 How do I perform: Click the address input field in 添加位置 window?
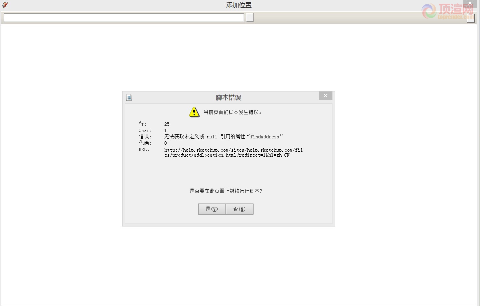124,18
